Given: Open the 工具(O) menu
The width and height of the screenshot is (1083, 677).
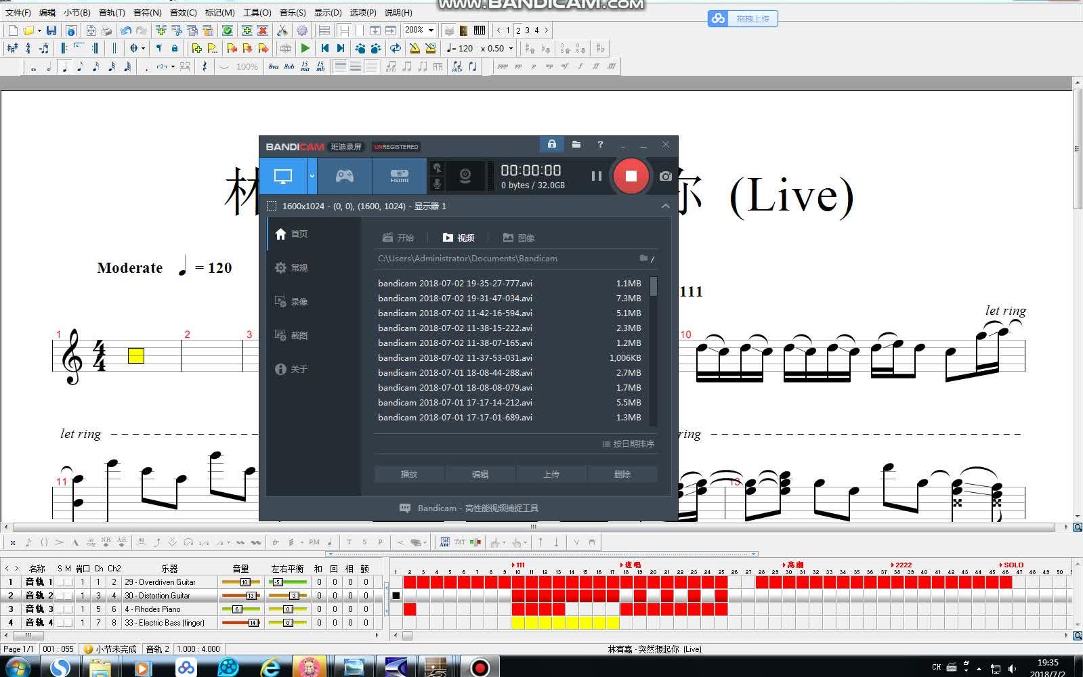Looking at the screenshot, I should (x=257, y=12).
